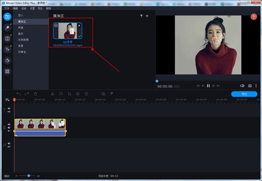Screen dimensions: 262x181
Task: Toggle title track visibility eye icon
Action: (x=9, y=108)
